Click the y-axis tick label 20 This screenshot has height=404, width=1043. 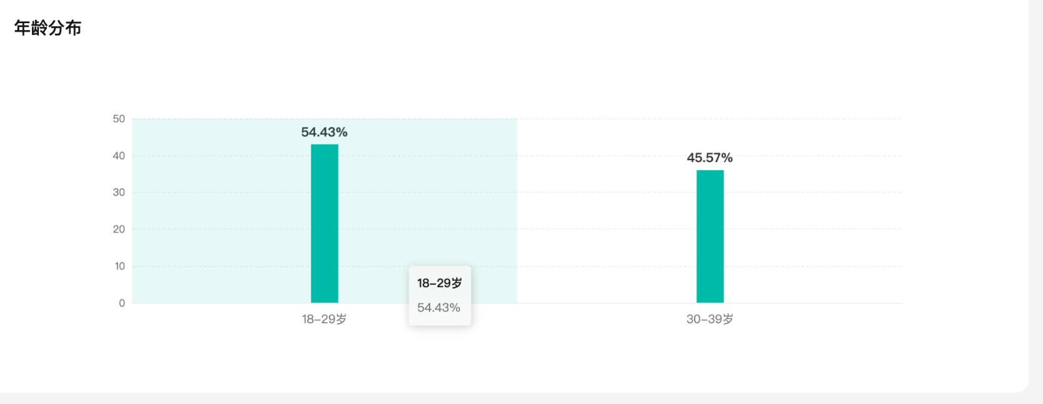[x=119, y=230]
